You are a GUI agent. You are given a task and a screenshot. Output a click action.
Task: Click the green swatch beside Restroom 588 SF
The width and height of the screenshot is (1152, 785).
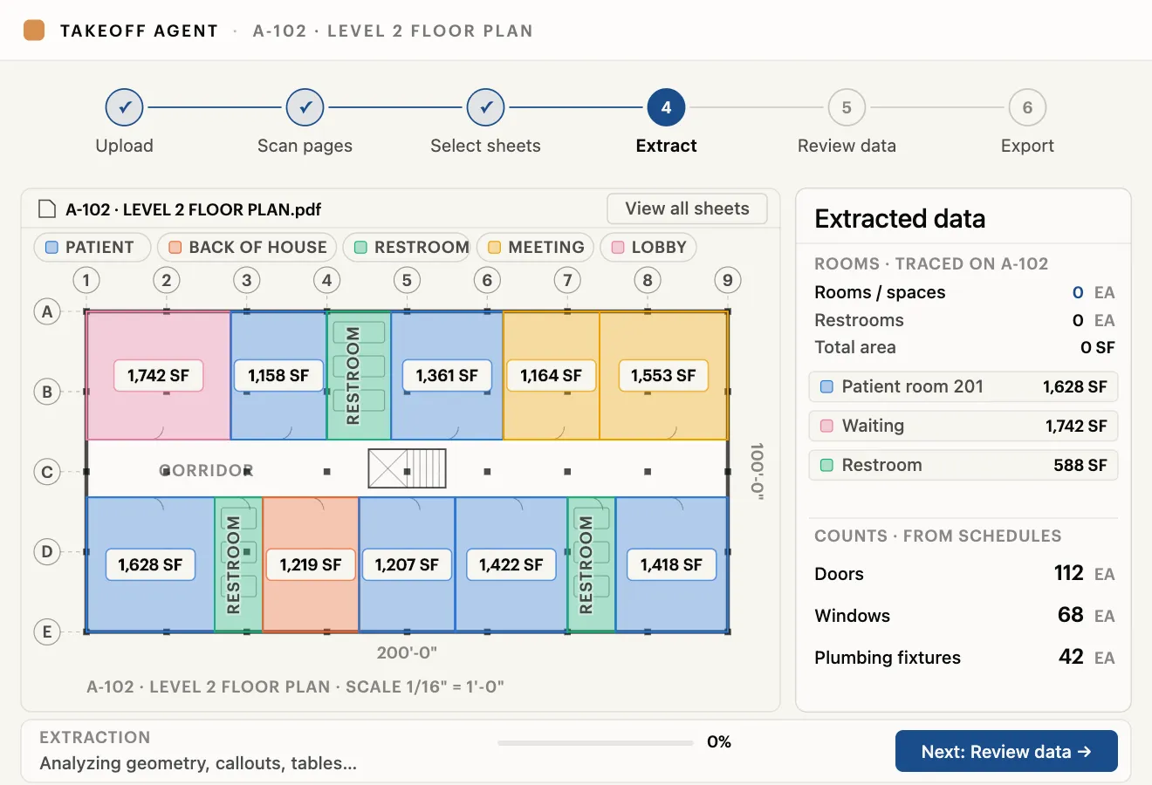tap(826, 465)
